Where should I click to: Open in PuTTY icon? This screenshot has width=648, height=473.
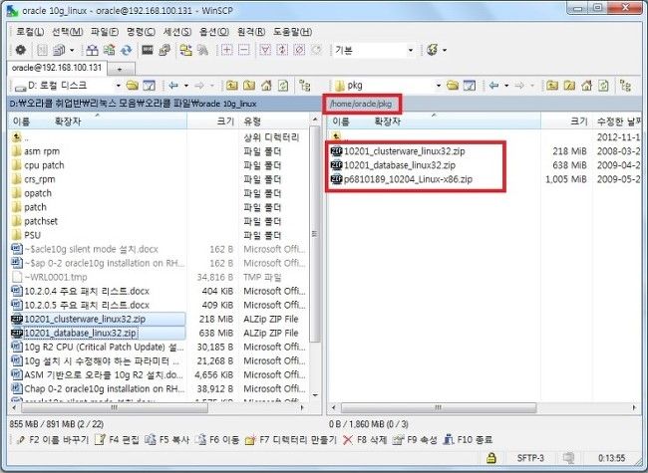click(164, 51)
